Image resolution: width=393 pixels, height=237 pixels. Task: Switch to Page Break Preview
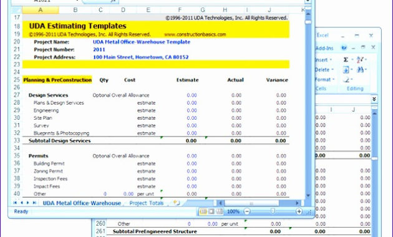pyautogui.click(x=220, y=211)
